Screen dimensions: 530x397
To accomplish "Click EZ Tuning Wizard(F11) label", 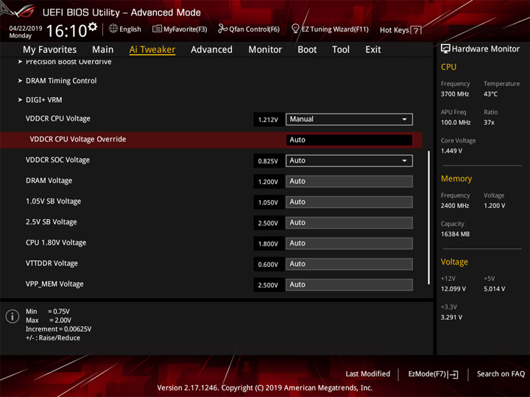I will pyautogui.click(x=335, y=29).
